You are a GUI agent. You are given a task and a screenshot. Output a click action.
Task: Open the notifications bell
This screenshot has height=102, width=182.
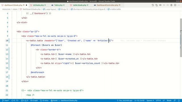pos(179,100)
